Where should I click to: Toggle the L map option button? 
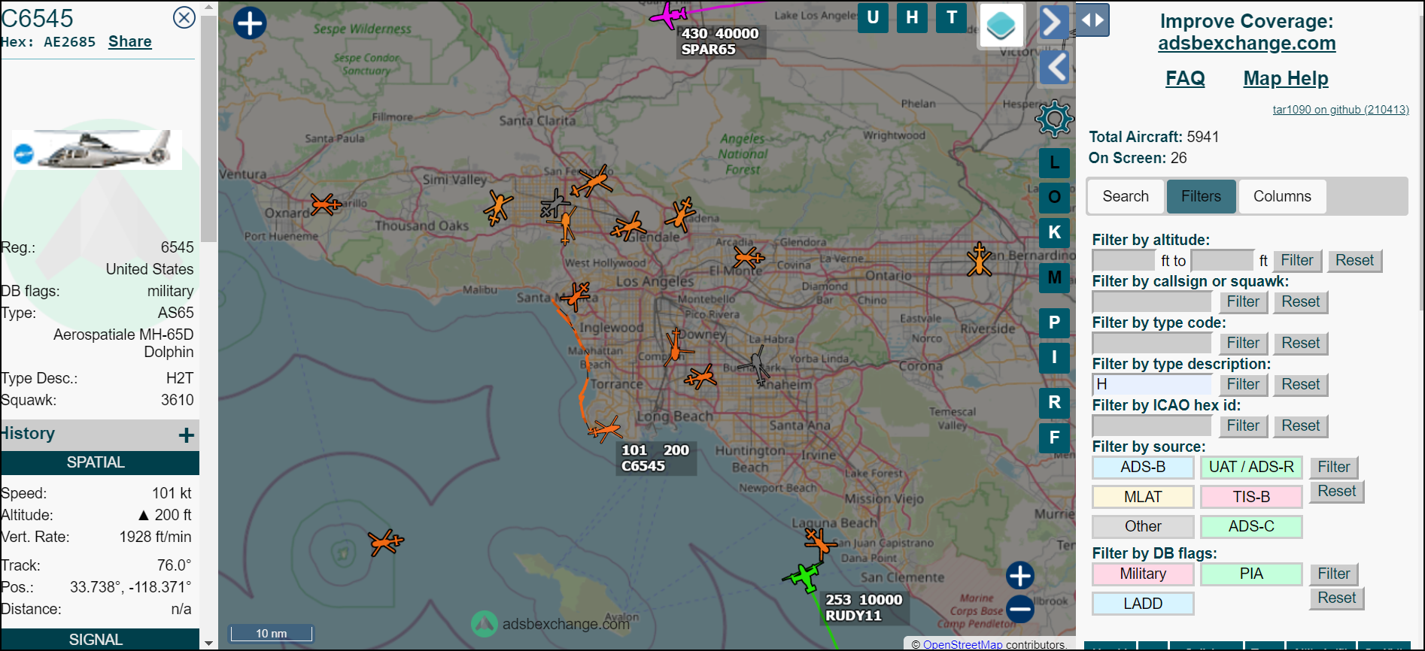point(1055,162)
